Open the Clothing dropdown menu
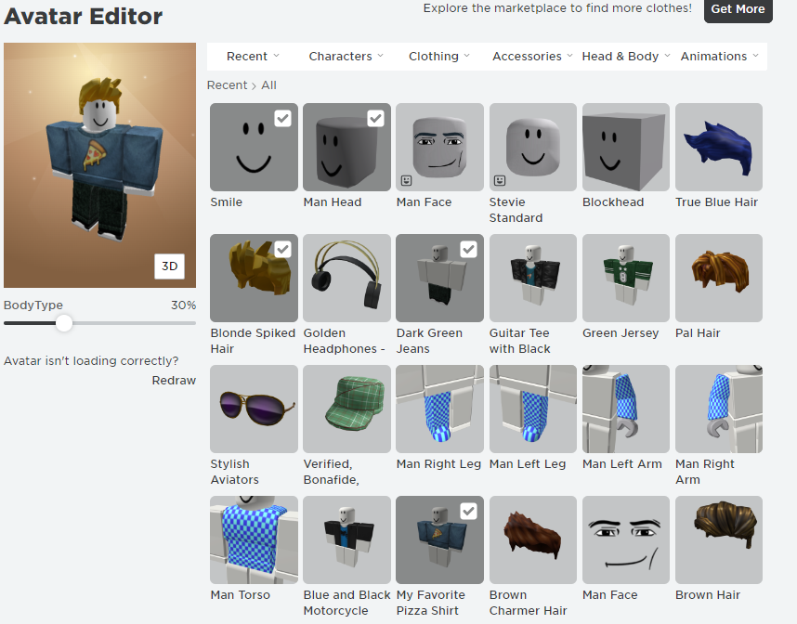The height and width of the screenshot is (624, 797). pyautogui.click(x=439, y=57)
